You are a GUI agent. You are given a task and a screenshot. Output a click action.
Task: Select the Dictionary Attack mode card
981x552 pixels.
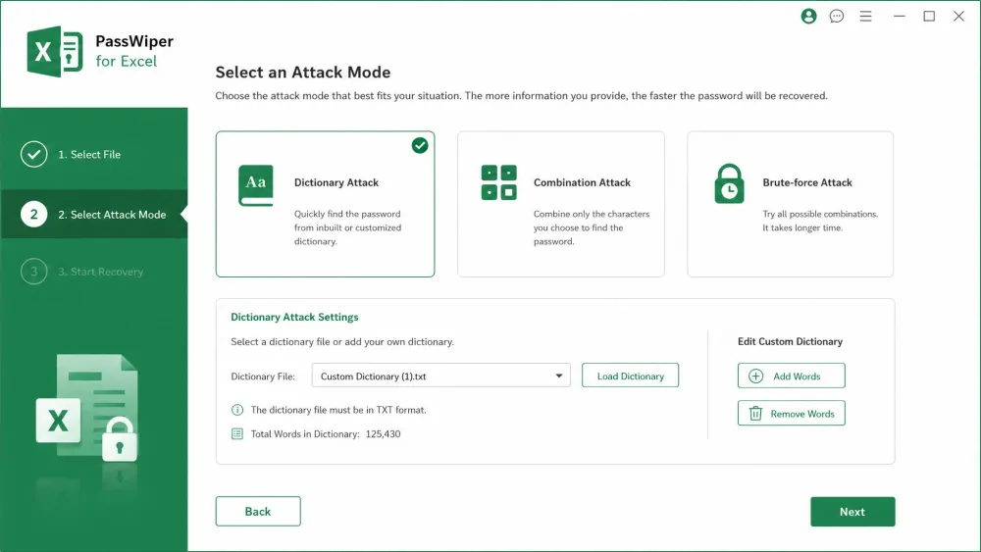[x=326, y=204]
